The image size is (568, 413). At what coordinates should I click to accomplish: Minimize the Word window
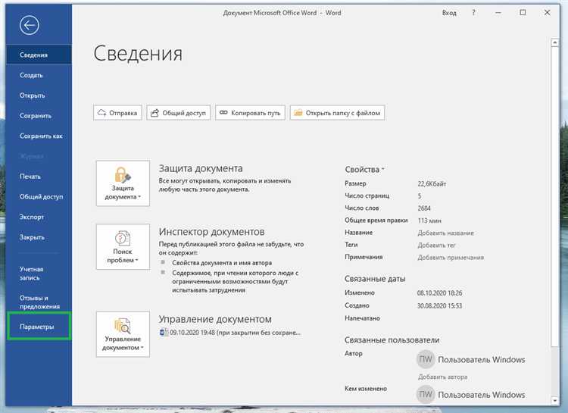tap(498, 13)
